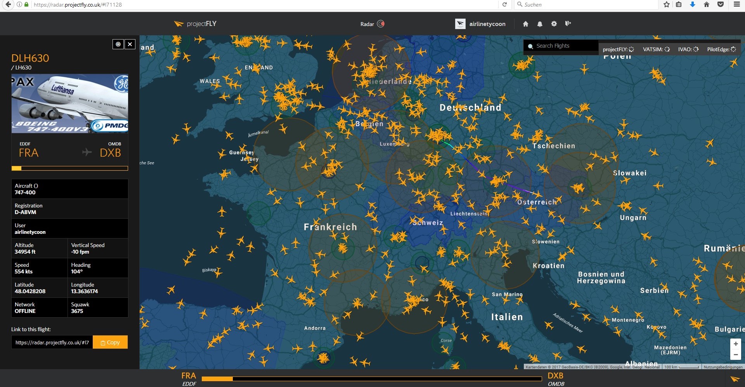Open the browser hamburger menu

point(736,5)
